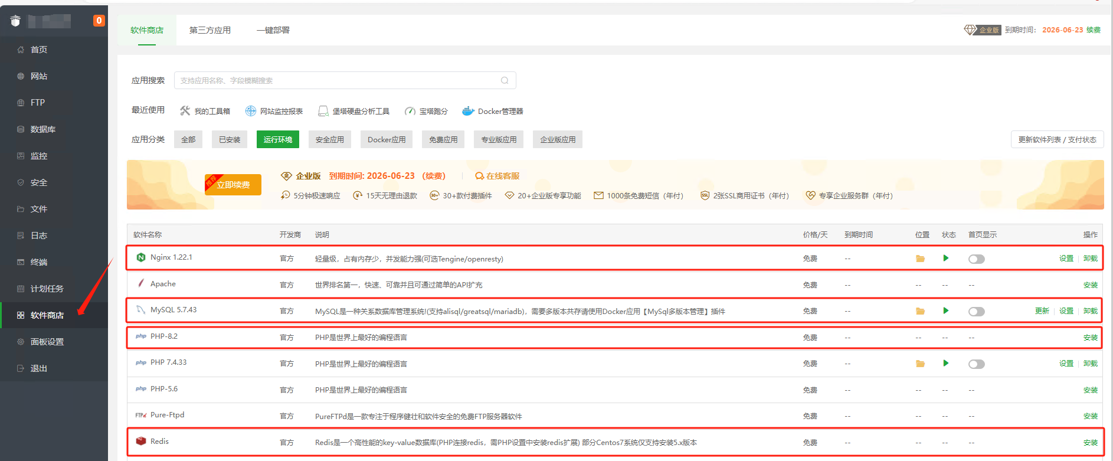The width and height of the screenshot is (1113, 461).
Task: Filter by 安全应用 category
Action: pos(330,139)
